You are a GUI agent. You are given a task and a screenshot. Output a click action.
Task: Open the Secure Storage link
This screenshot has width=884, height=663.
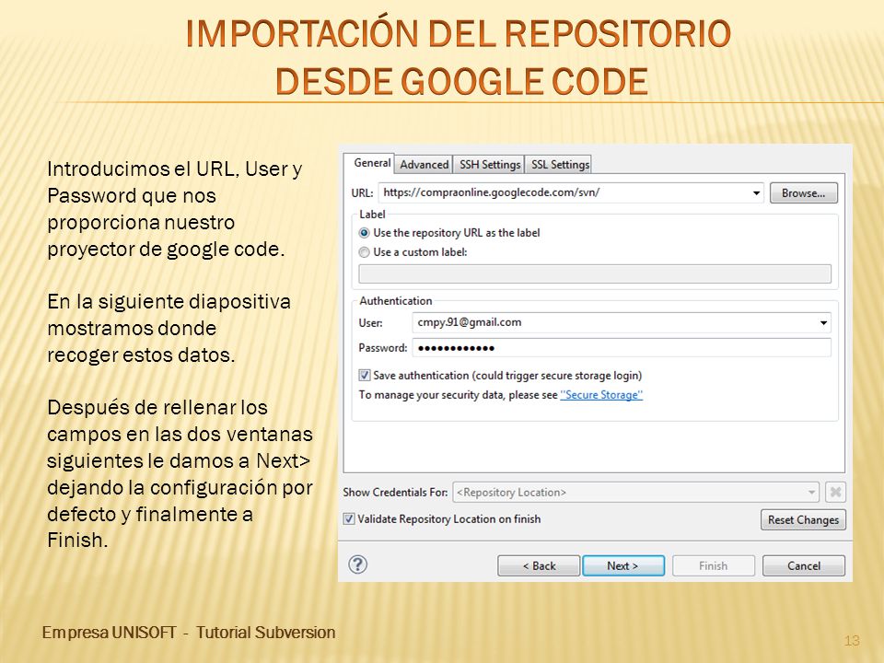(601, 395)
